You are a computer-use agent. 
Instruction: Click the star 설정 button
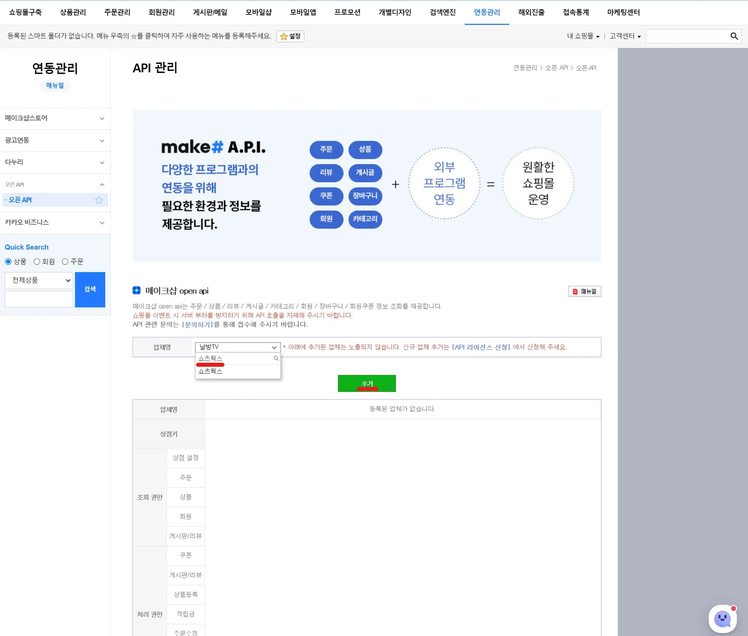coord(290,36)
